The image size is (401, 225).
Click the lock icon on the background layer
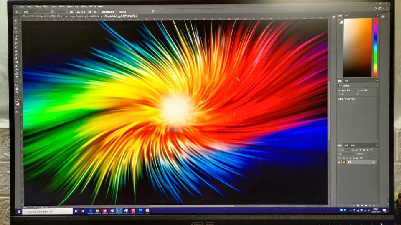point(372,162)
